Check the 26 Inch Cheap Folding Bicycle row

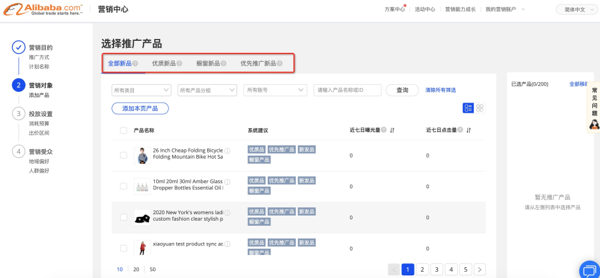tap(124, 155)
